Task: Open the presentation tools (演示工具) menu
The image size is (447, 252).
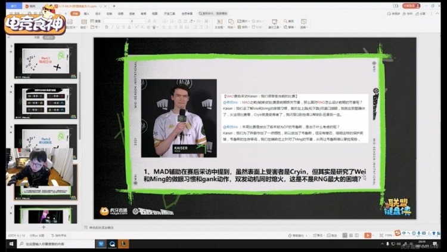Action: pos(275,24)
